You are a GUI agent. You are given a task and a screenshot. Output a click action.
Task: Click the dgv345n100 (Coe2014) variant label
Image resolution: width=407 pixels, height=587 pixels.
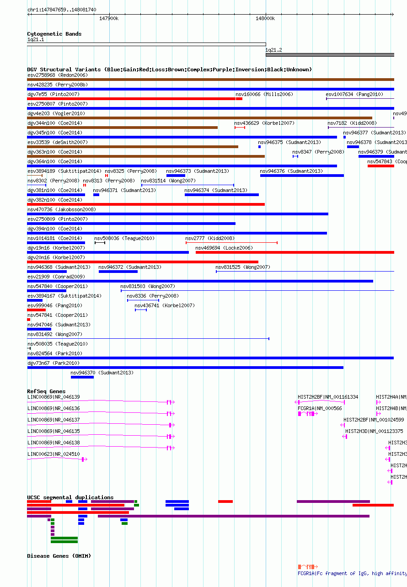[x=55, y=133]
